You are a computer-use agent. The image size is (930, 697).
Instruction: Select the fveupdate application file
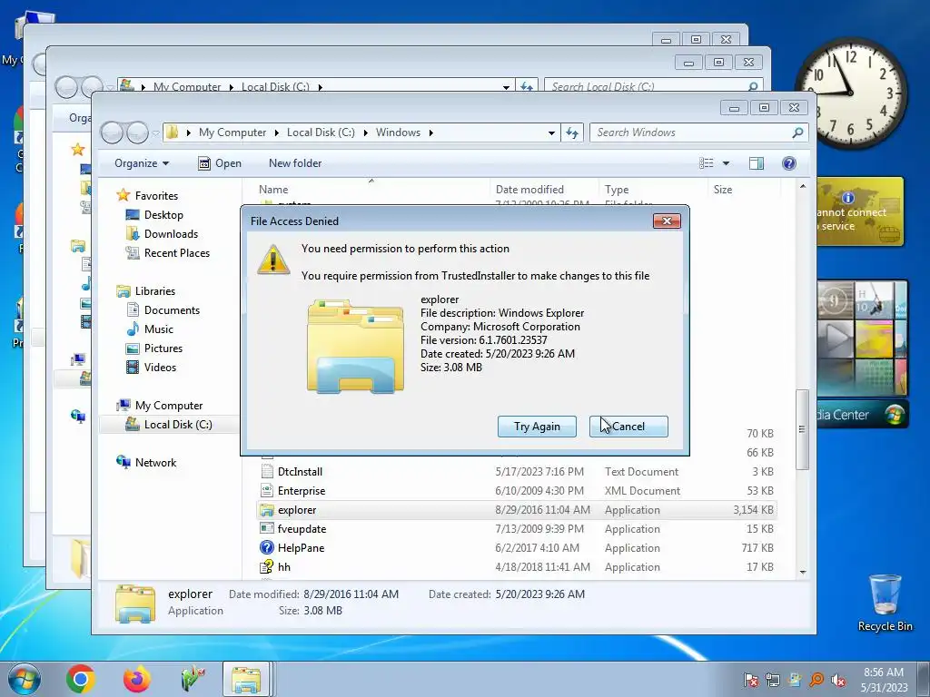[x=516, y=529]
